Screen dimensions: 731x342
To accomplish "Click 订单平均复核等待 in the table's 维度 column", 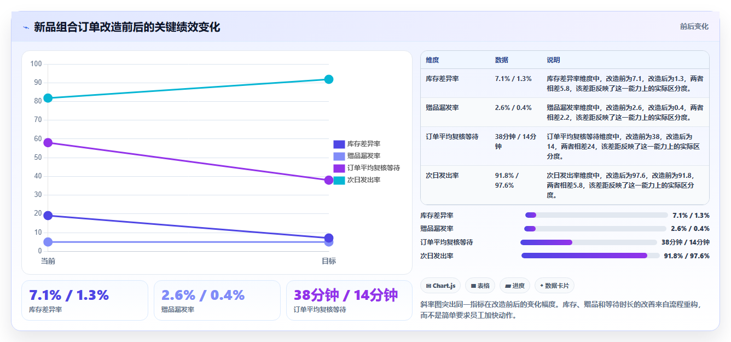I will [452, 137].
